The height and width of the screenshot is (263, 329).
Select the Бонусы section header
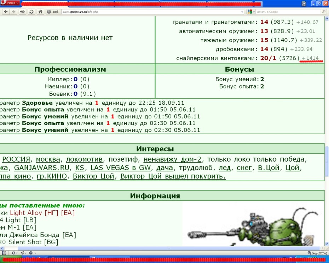[239, 69]
